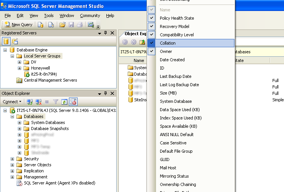
Task: Pin the Object Explorer panel
Action: (106, 93)
